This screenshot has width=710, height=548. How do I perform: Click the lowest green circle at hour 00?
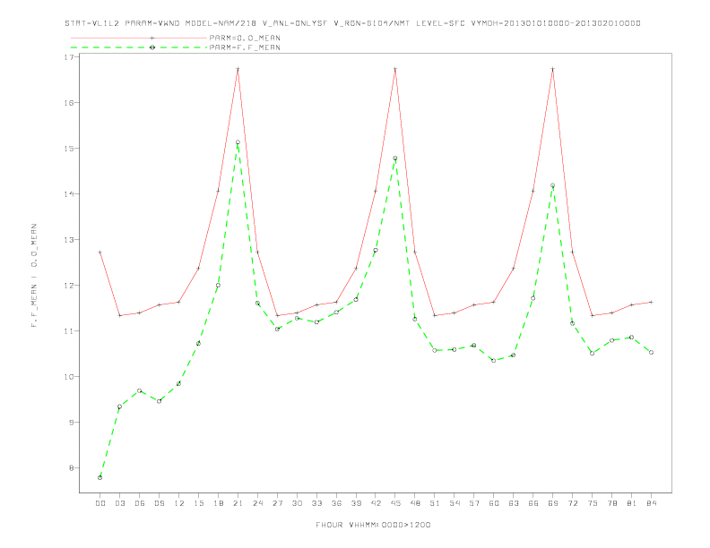tap(100, 477)
